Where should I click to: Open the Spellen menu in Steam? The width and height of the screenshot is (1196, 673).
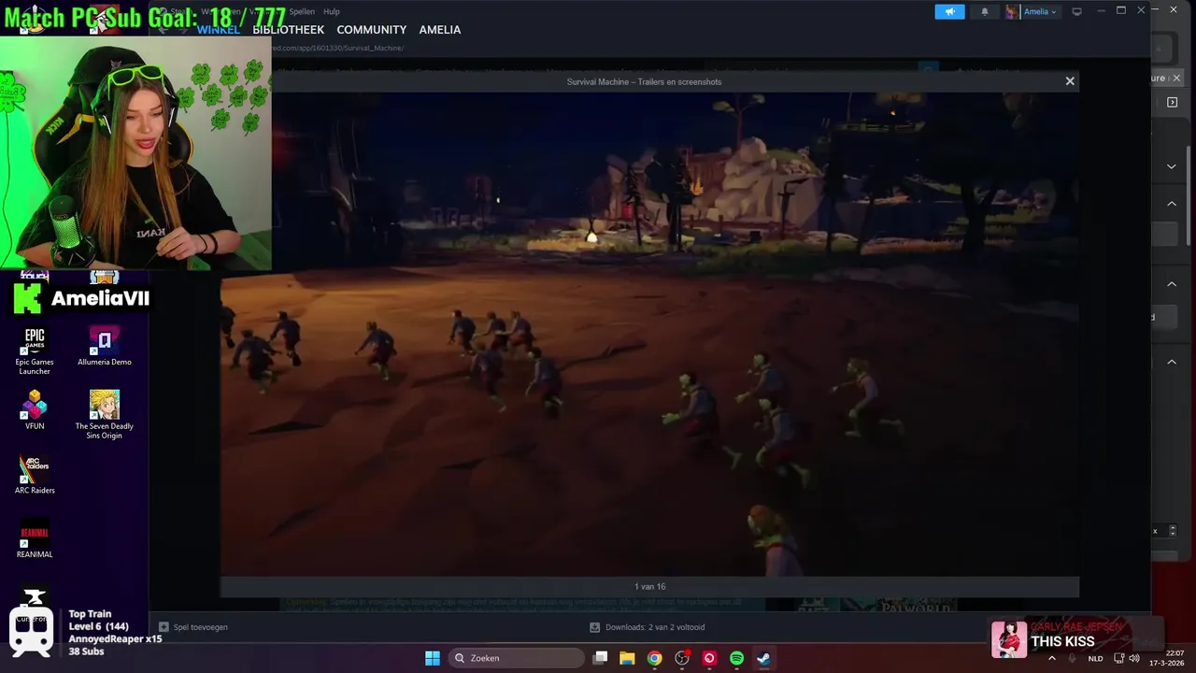coord(302,11)
